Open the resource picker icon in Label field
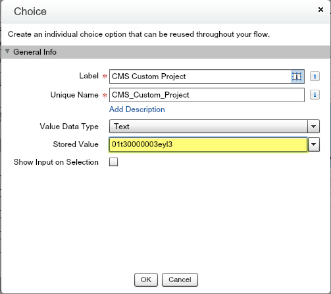The image size is (331, 294). (297, 76)
